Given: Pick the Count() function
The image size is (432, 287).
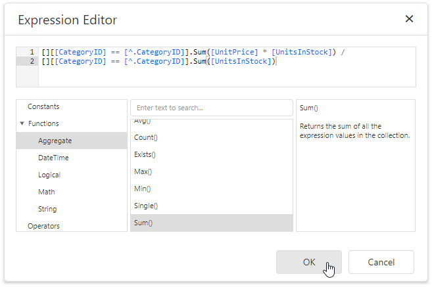Looking at the screenshot, I should [146, 138].
